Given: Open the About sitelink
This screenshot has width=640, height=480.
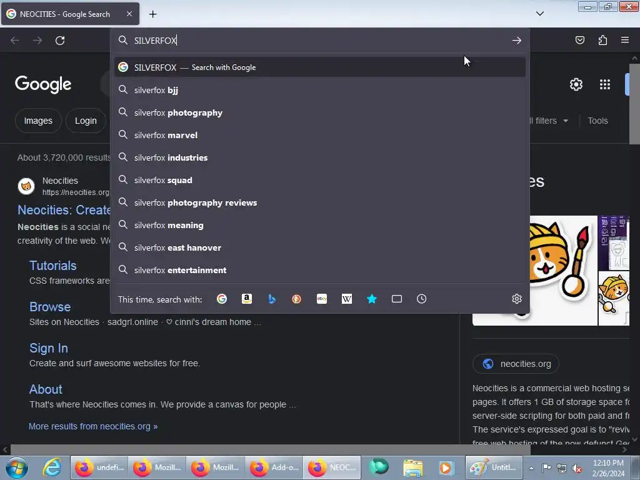Looking at the screenshot, I should click(46, 389).
